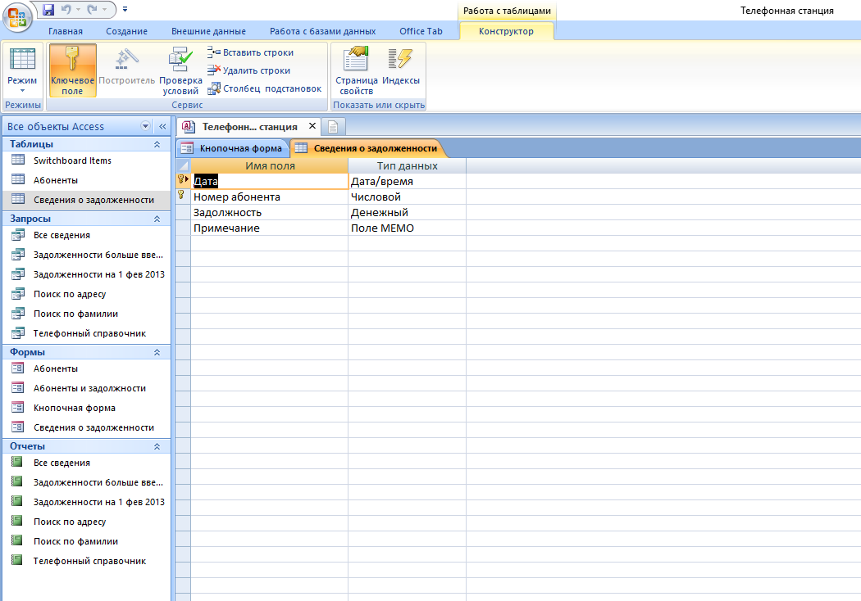Collapse the Запросы group
The image size is (861, 601).
click(x=157, y=219)
